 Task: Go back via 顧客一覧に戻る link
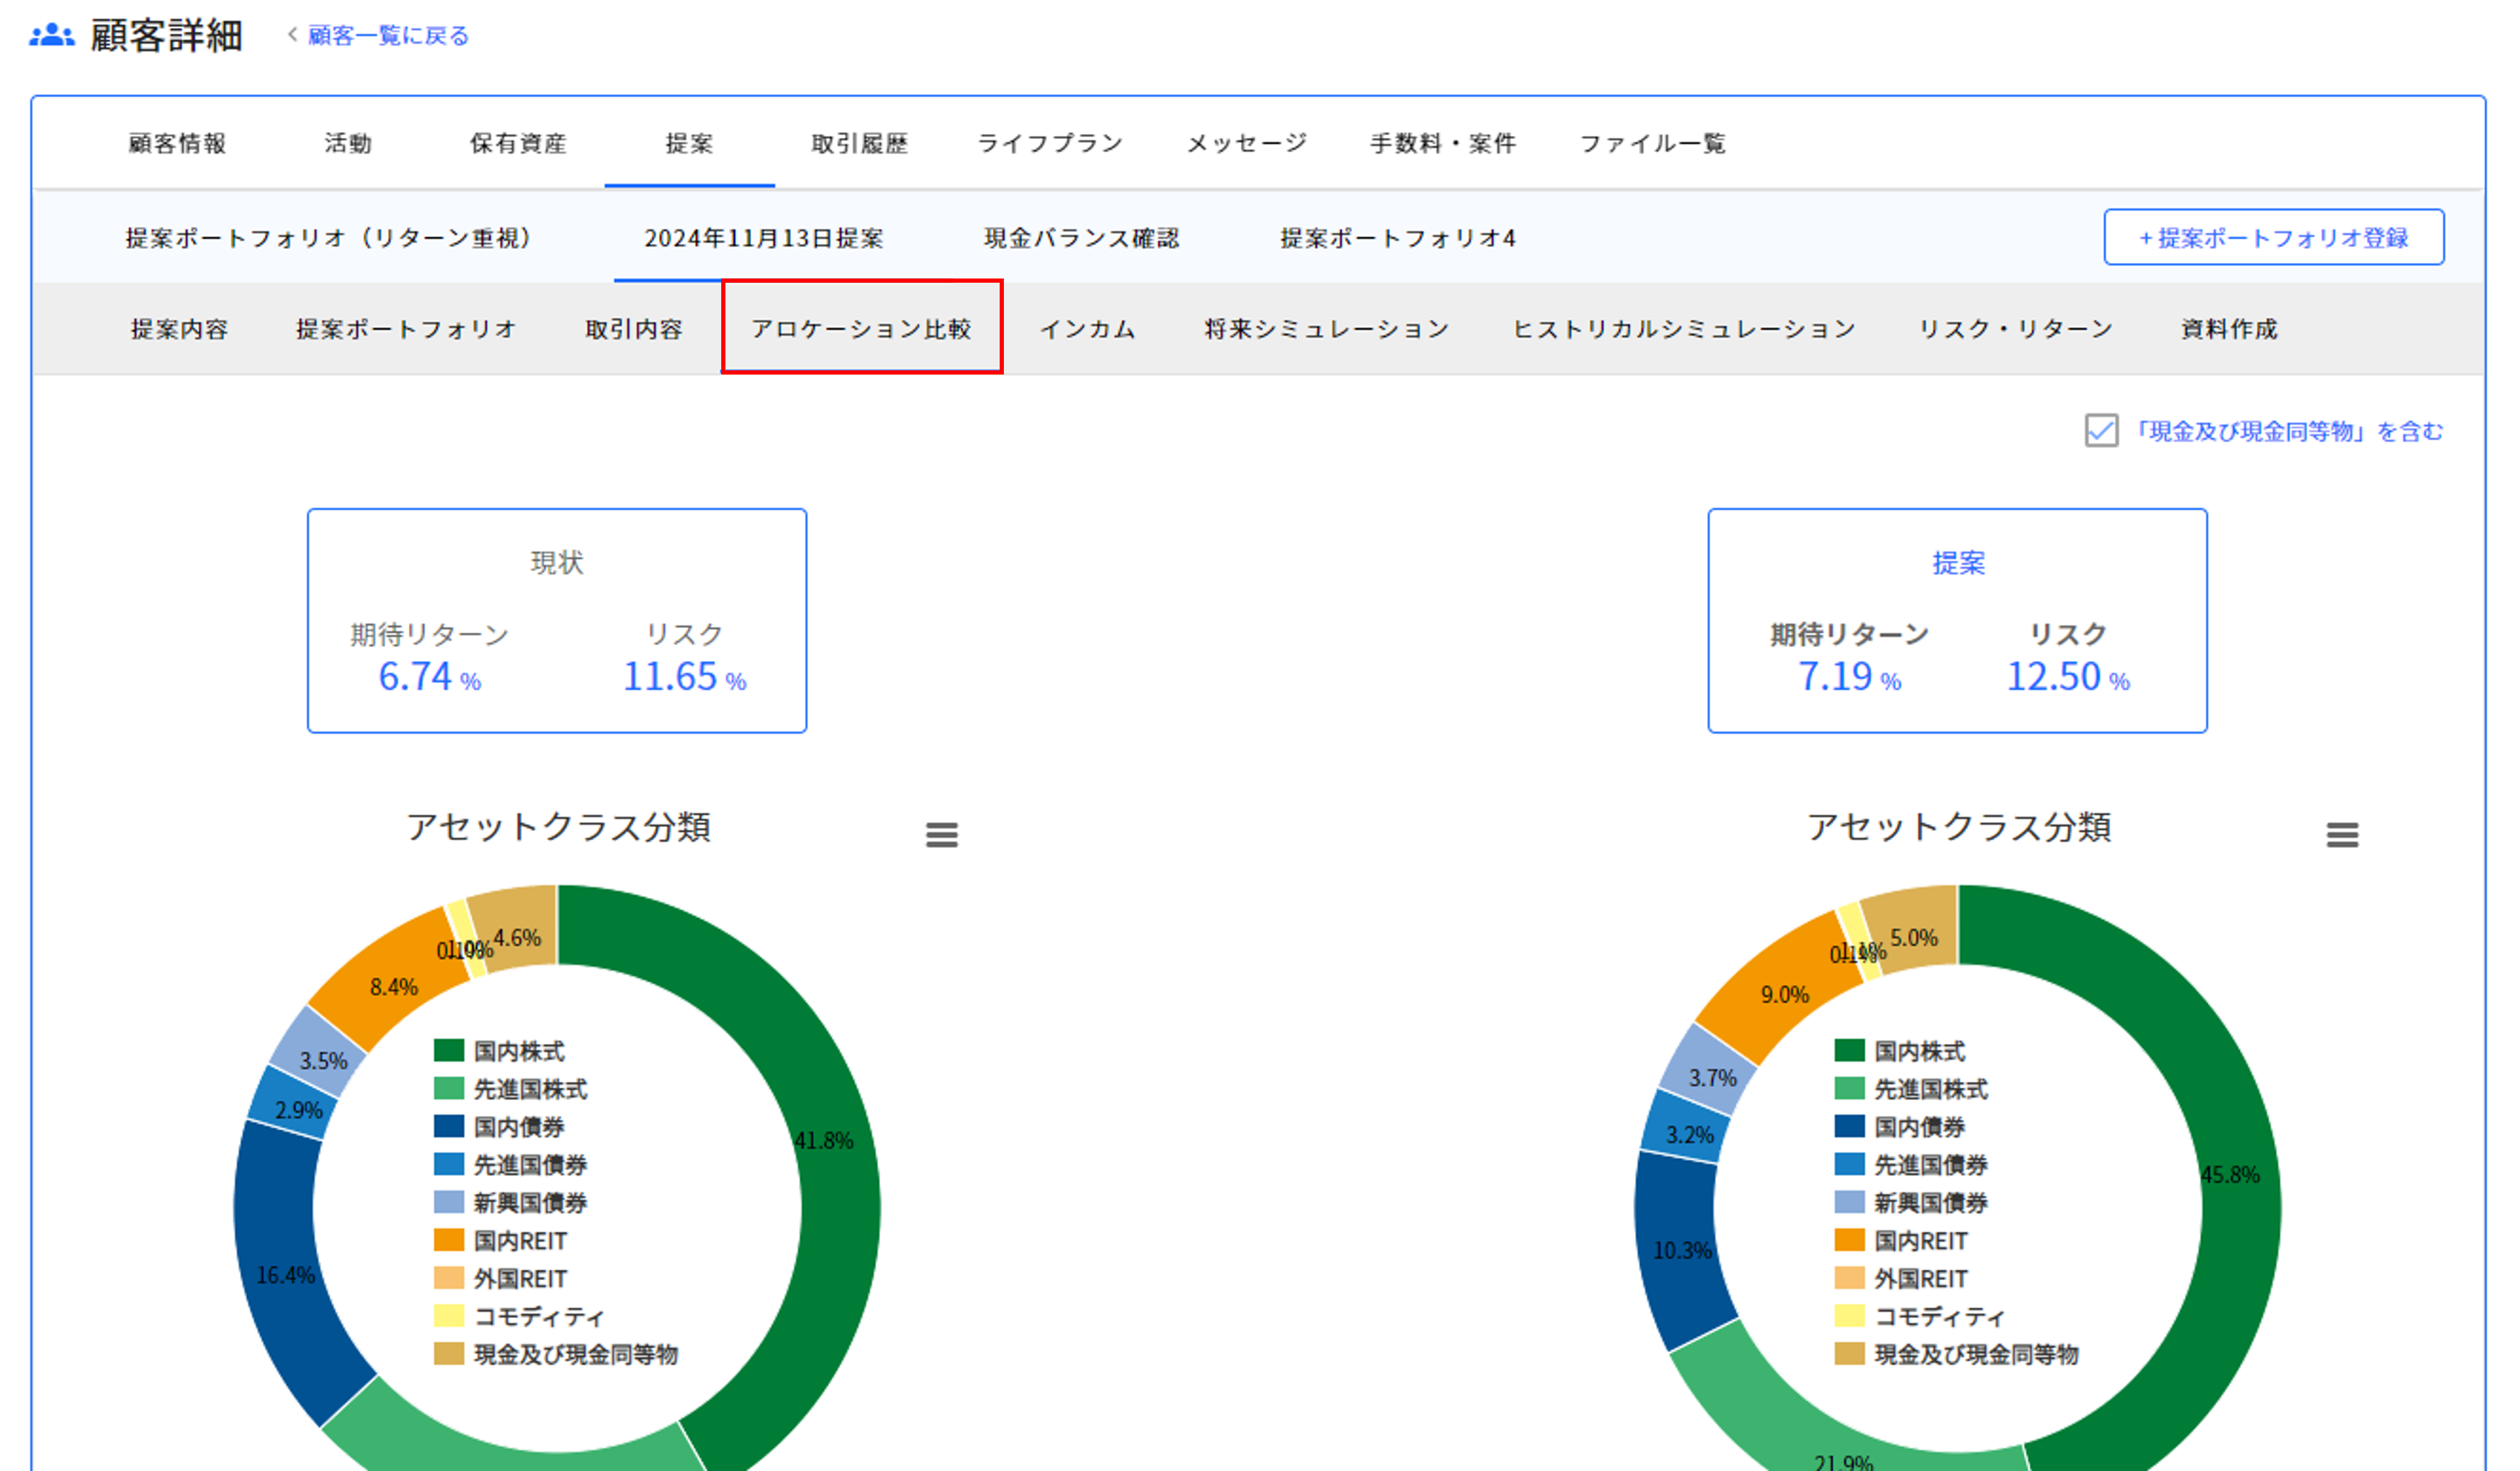tap(387, 36)
